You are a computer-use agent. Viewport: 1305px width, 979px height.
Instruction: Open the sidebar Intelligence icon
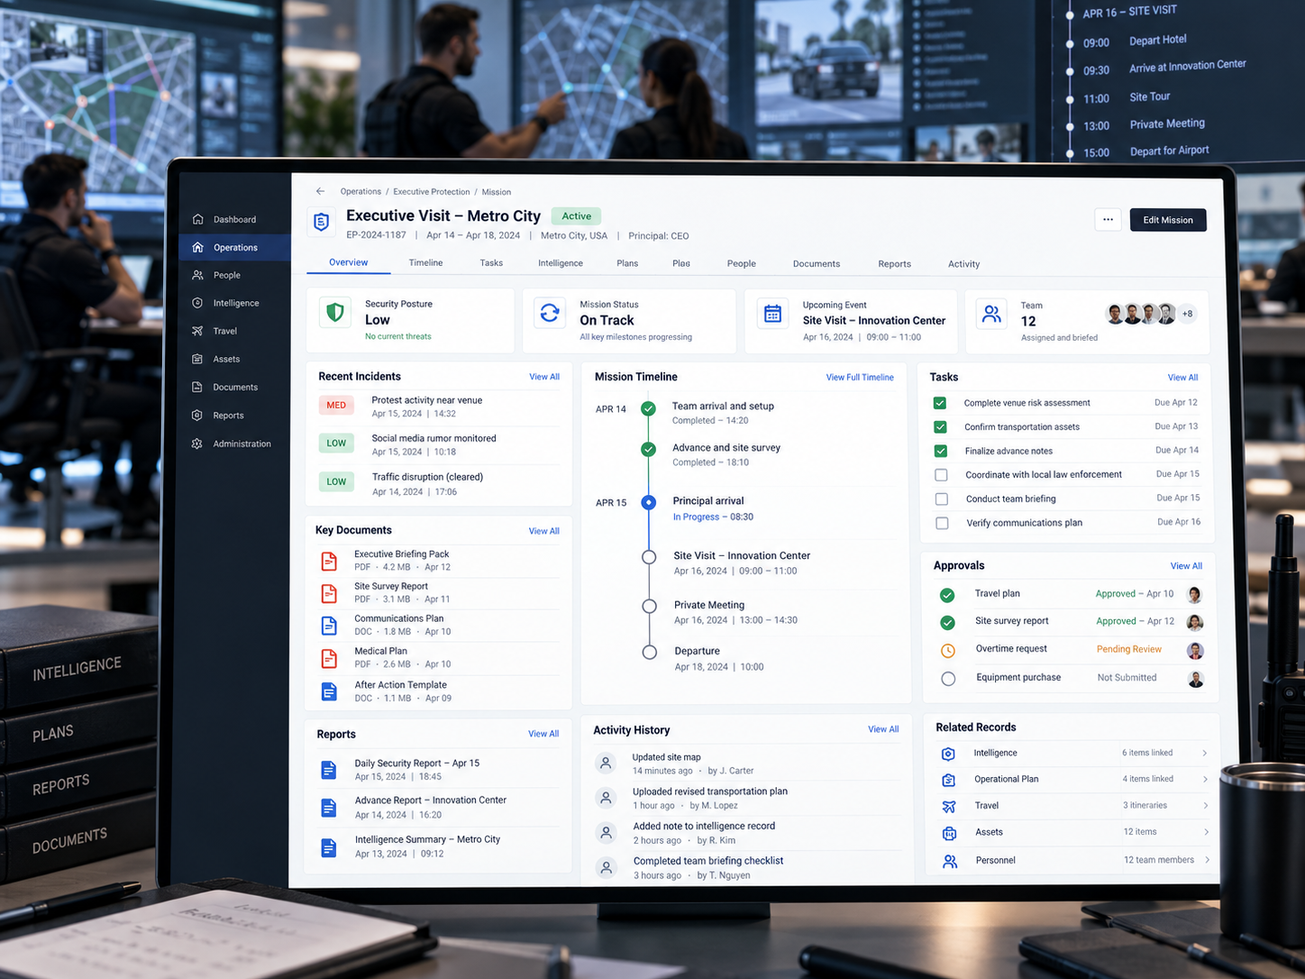point(198,303)
